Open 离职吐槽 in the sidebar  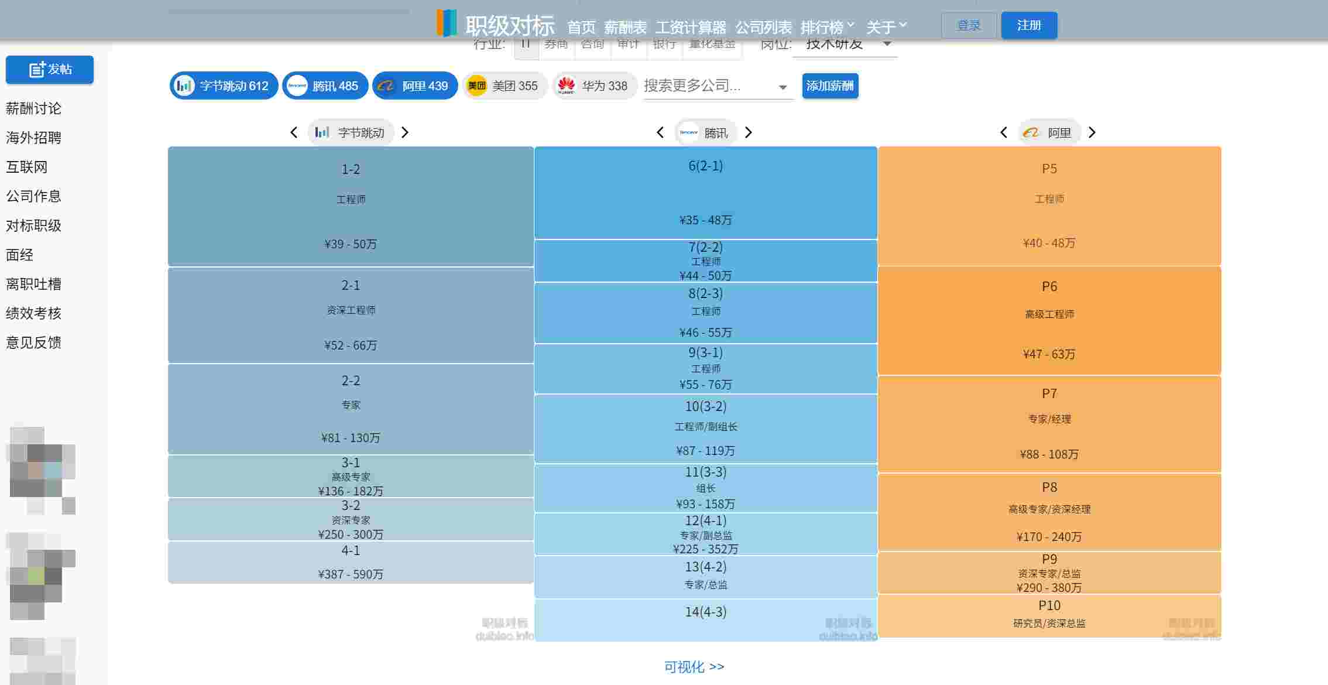(x=33, y=284)
